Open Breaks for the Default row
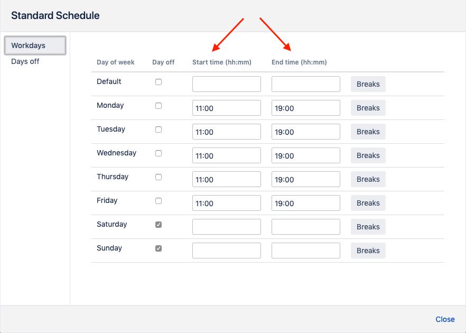466x333 pixels. click(x=368, y=84)
